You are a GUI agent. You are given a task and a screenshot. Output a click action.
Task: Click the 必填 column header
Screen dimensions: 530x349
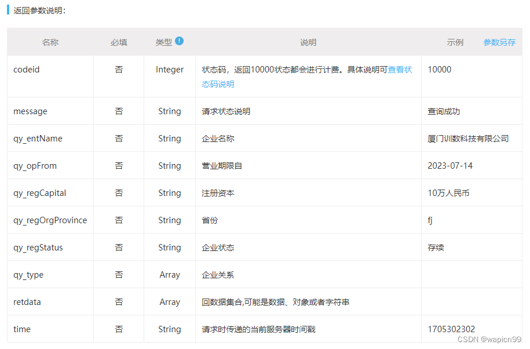(x=119, y=42)
